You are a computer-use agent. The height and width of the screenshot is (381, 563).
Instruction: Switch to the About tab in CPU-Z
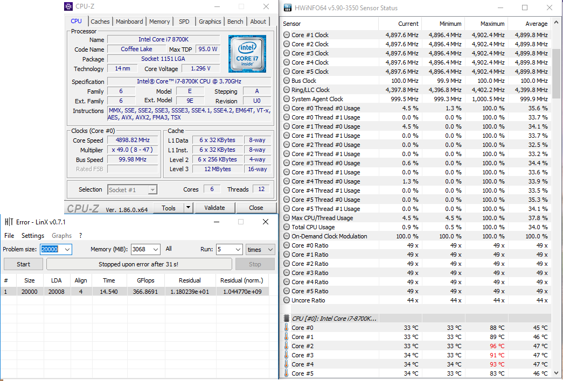coord(258,22)
